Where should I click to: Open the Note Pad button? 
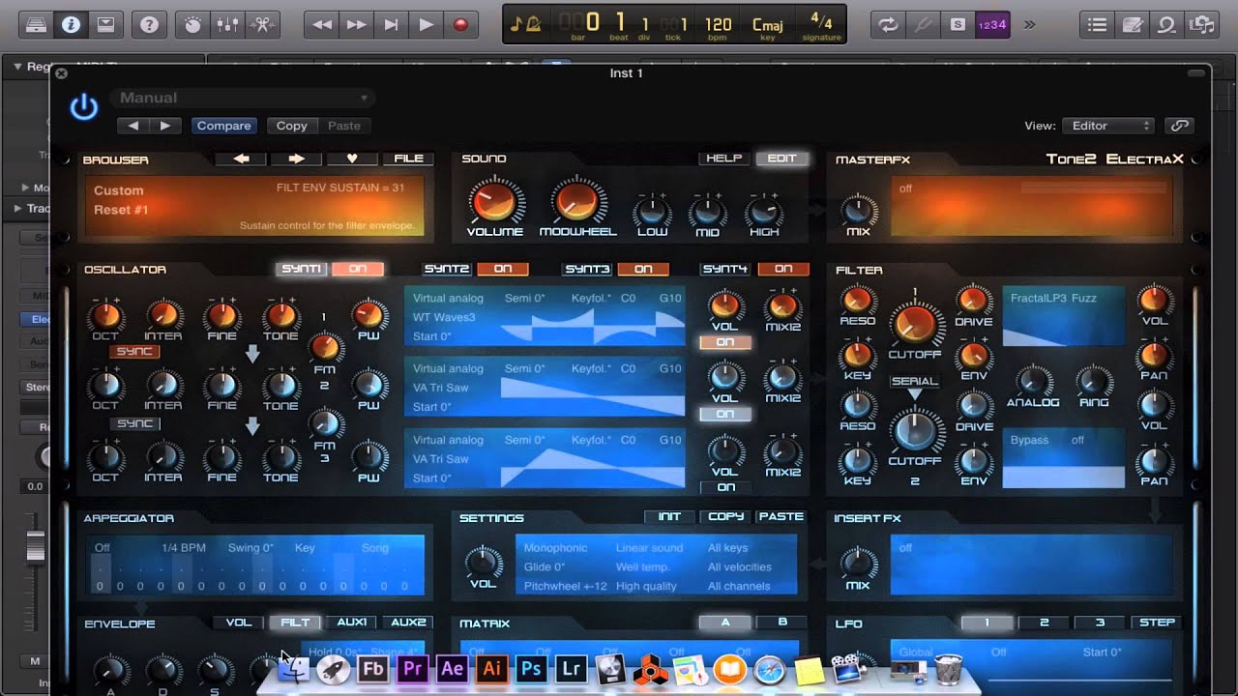tap(1132, 24)
